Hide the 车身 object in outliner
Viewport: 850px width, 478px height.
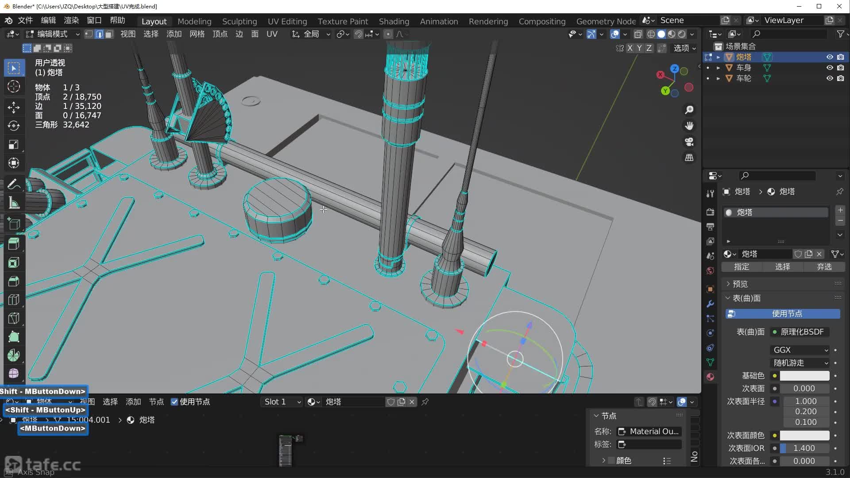tap(830, 68)
